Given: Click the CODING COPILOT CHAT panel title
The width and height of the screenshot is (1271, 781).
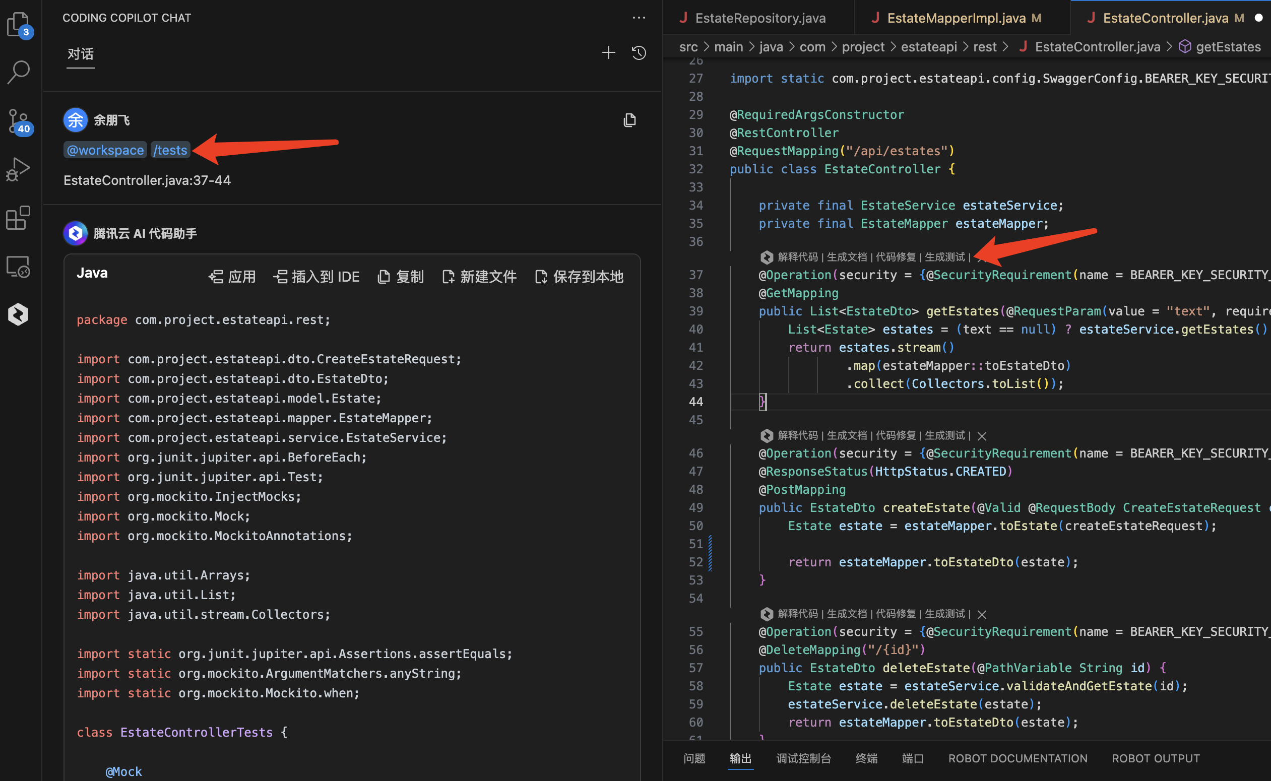Looking at the screenshot, I should pyautogui.click(x=126, y=18).
